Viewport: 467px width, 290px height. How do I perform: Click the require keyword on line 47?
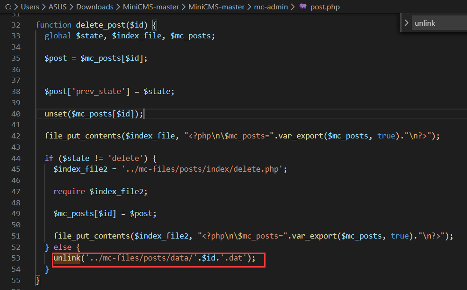(69, 191)
